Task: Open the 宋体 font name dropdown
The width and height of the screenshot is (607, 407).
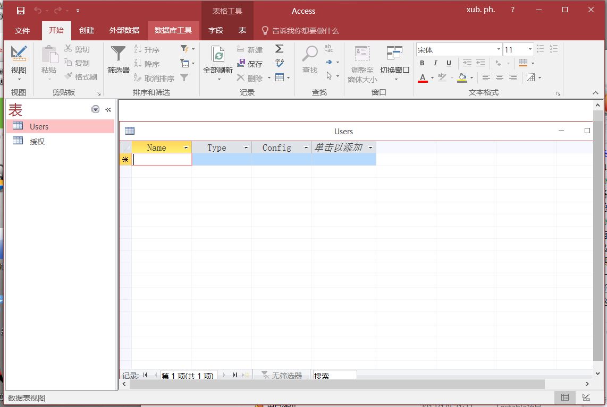Action: (x=499, y=49)
